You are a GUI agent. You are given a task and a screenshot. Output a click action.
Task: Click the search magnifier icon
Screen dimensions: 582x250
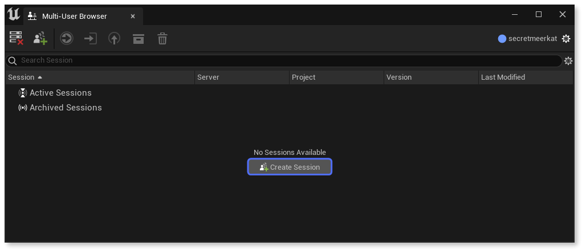13,60
